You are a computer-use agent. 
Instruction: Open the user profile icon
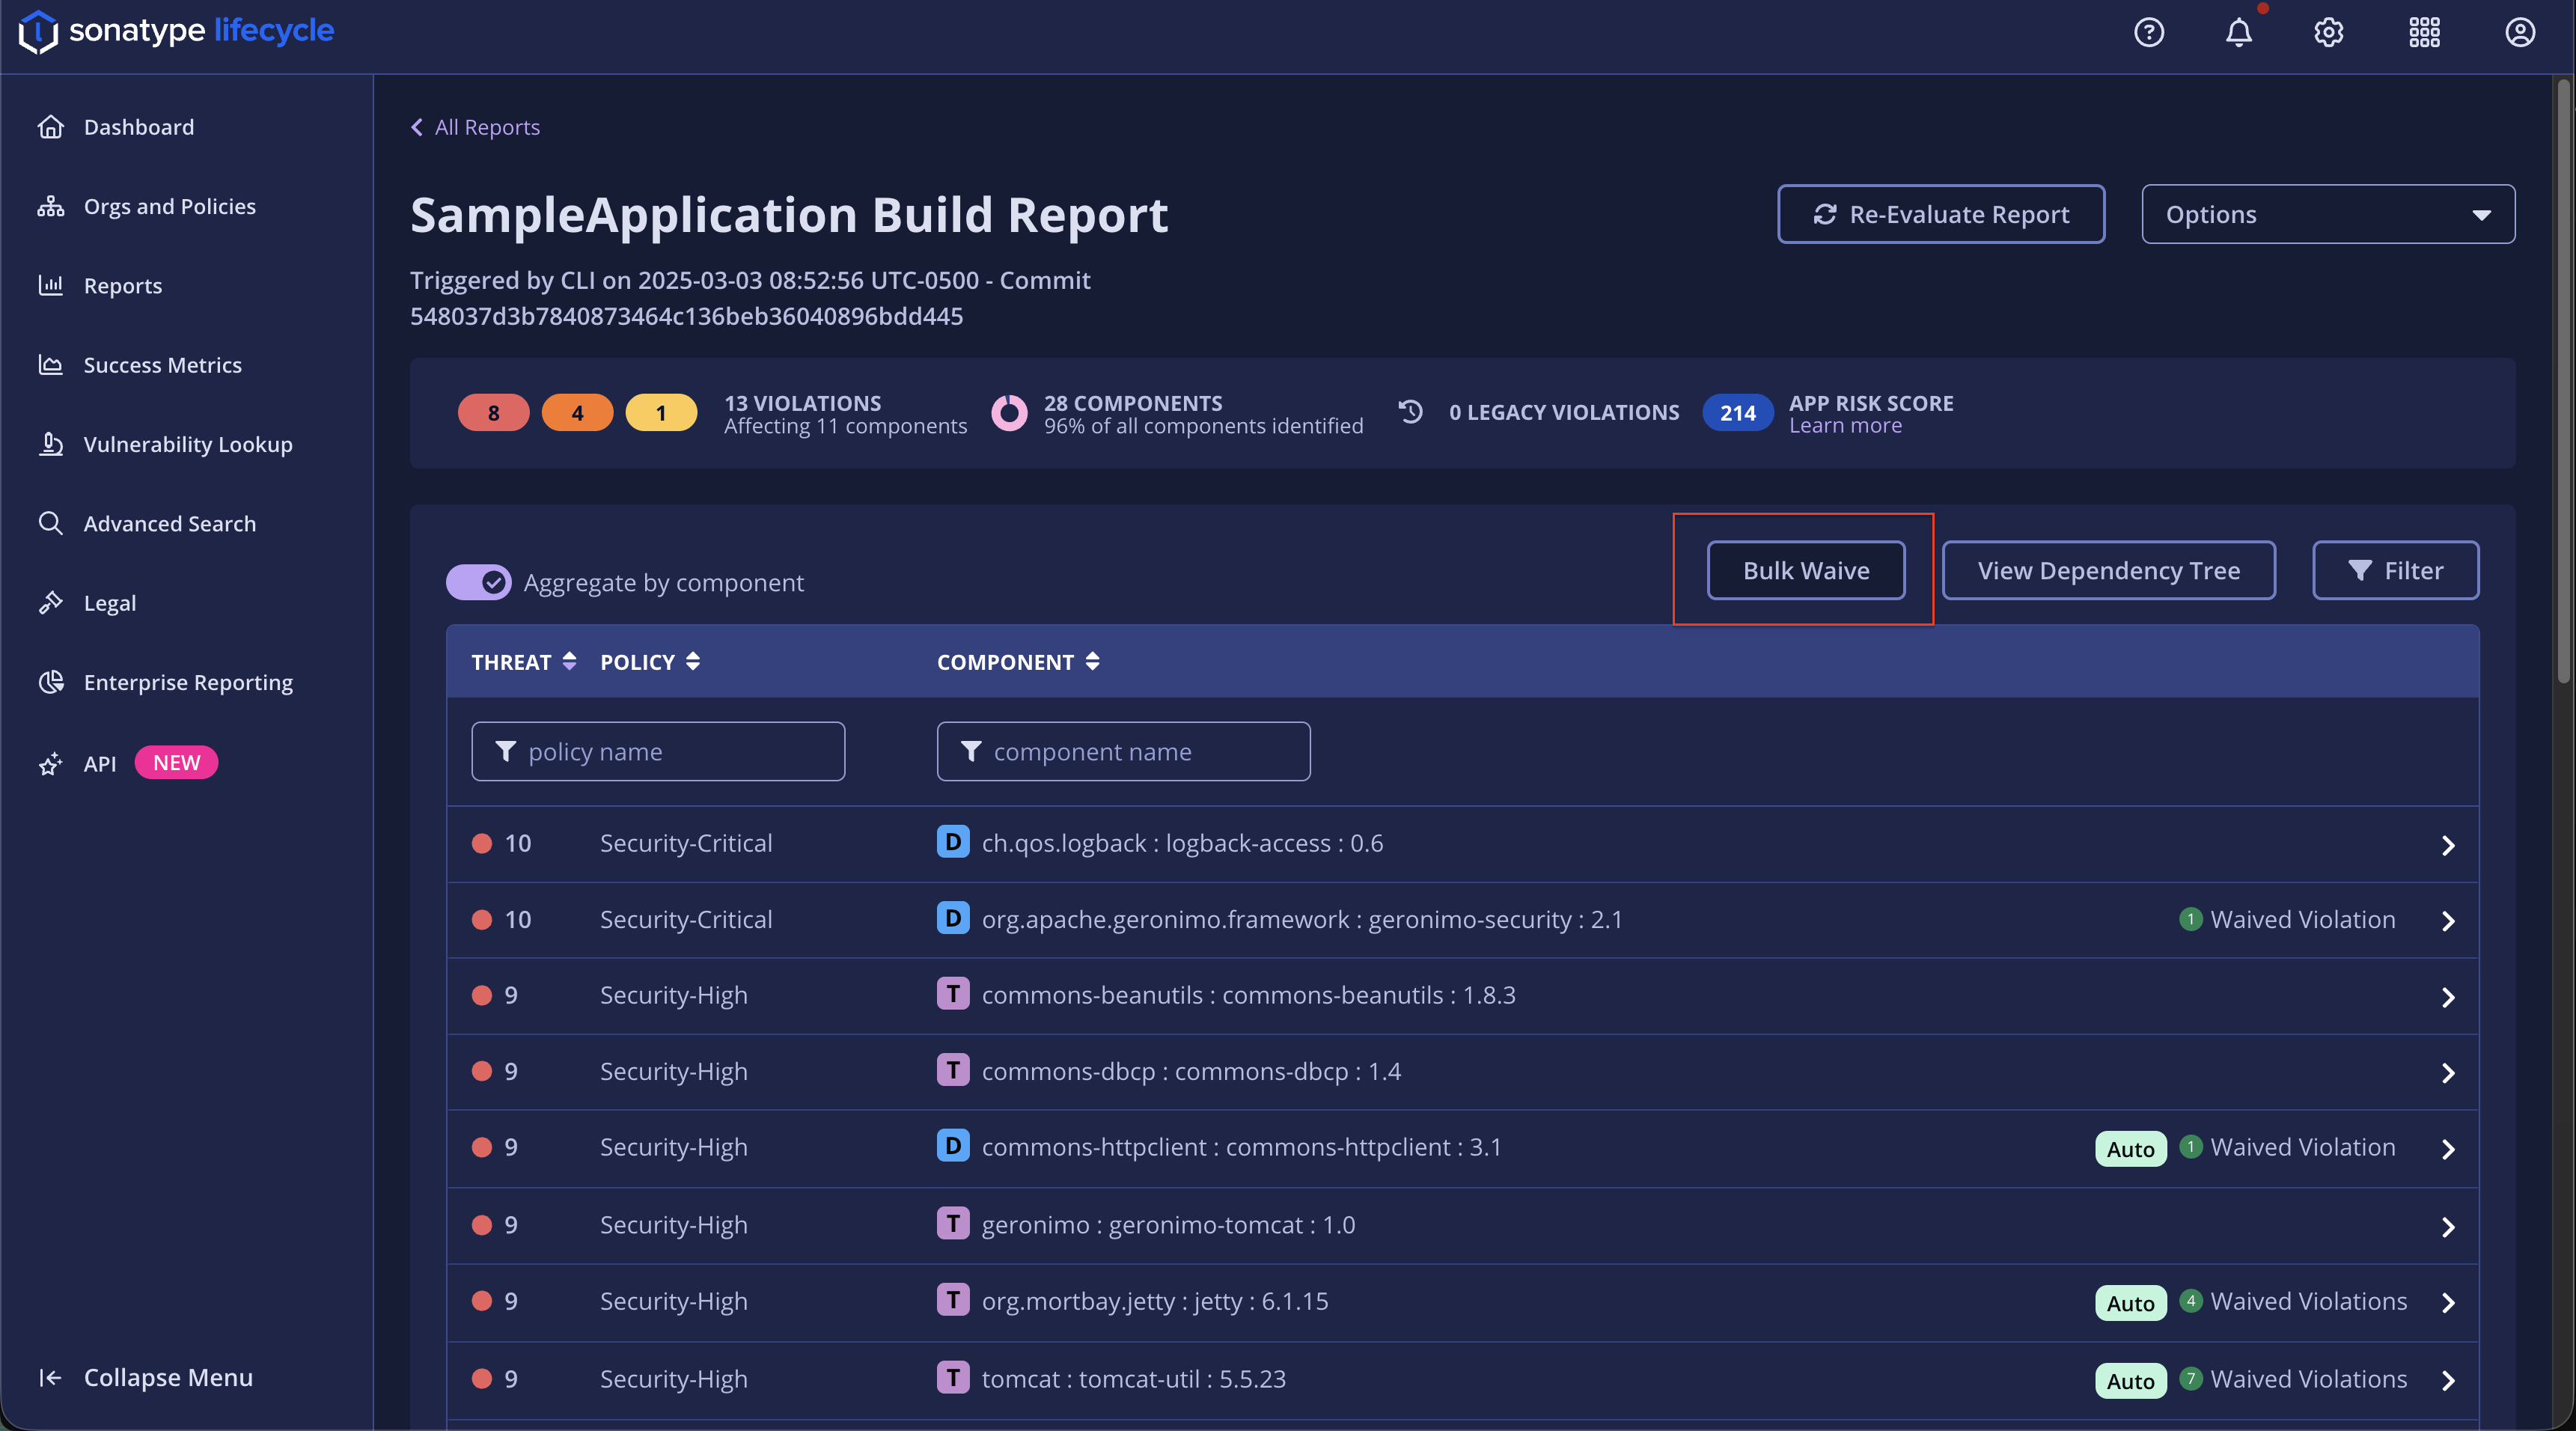[2519, 32]
